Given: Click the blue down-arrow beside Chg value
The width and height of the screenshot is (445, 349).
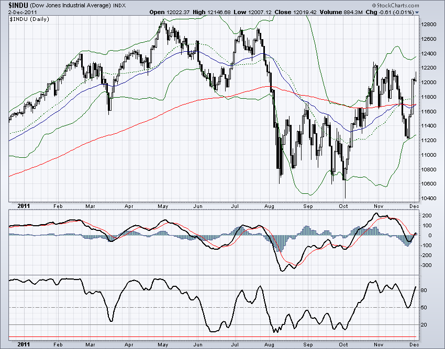Looking at the screenshot, I should click(417, 13).
